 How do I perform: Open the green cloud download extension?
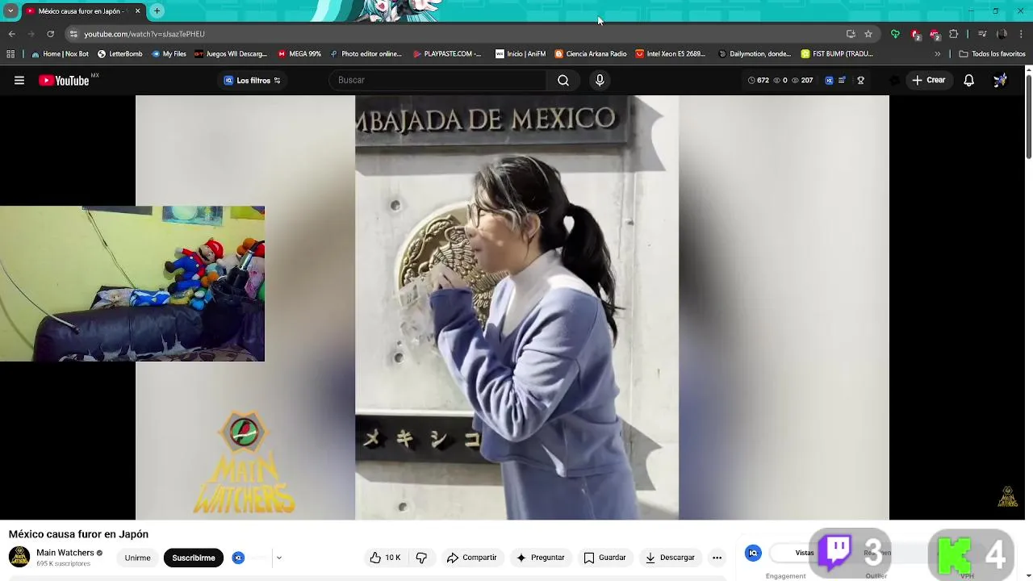895,34
